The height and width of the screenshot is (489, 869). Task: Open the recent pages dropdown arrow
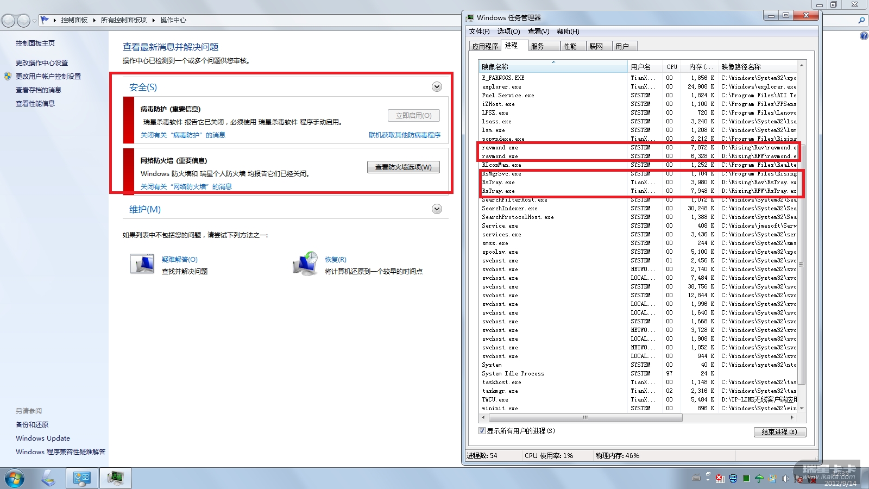tap(34, 21)
